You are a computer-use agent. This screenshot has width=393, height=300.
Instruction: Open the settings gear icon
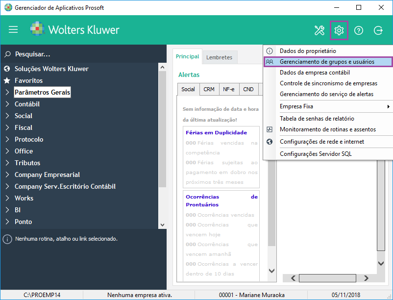point(339,30)
